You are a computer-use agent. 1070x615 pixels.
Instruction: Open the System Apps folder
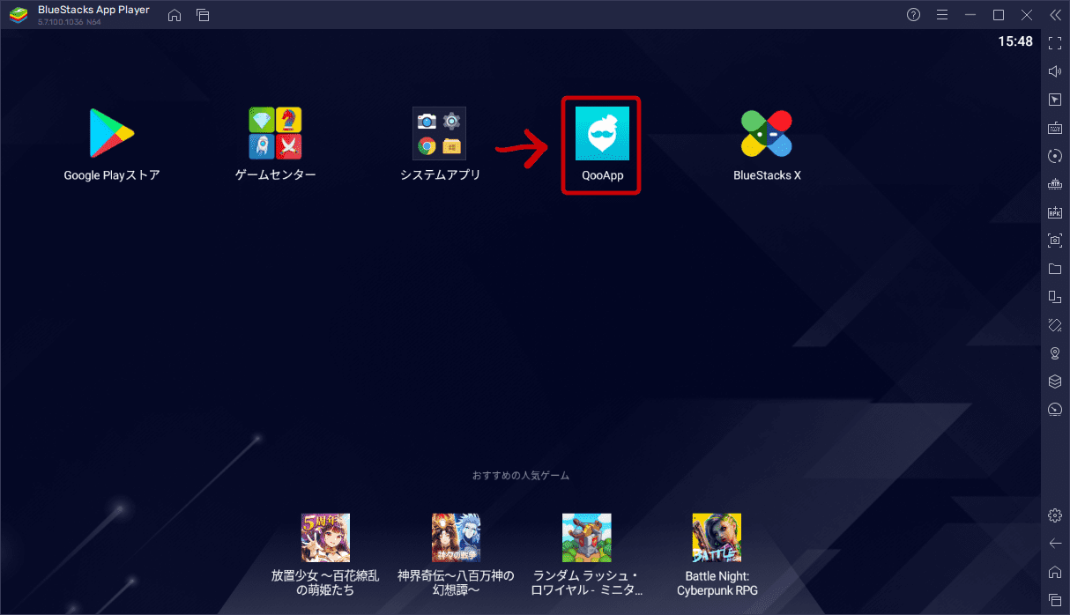pyautogui.click(x=439, y=132)
